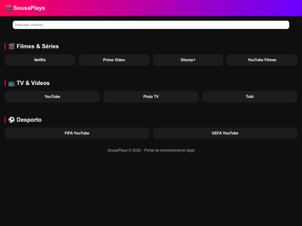Click the soccer ball icon next to Desporto
Viewport: 302px width, 226px height.
coord(12,120)
